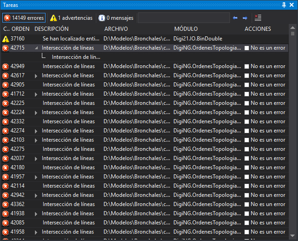Click the error icon of row 42949
Image resolution: width=298 pixels, height=241 pixels.
pos(6,67)
